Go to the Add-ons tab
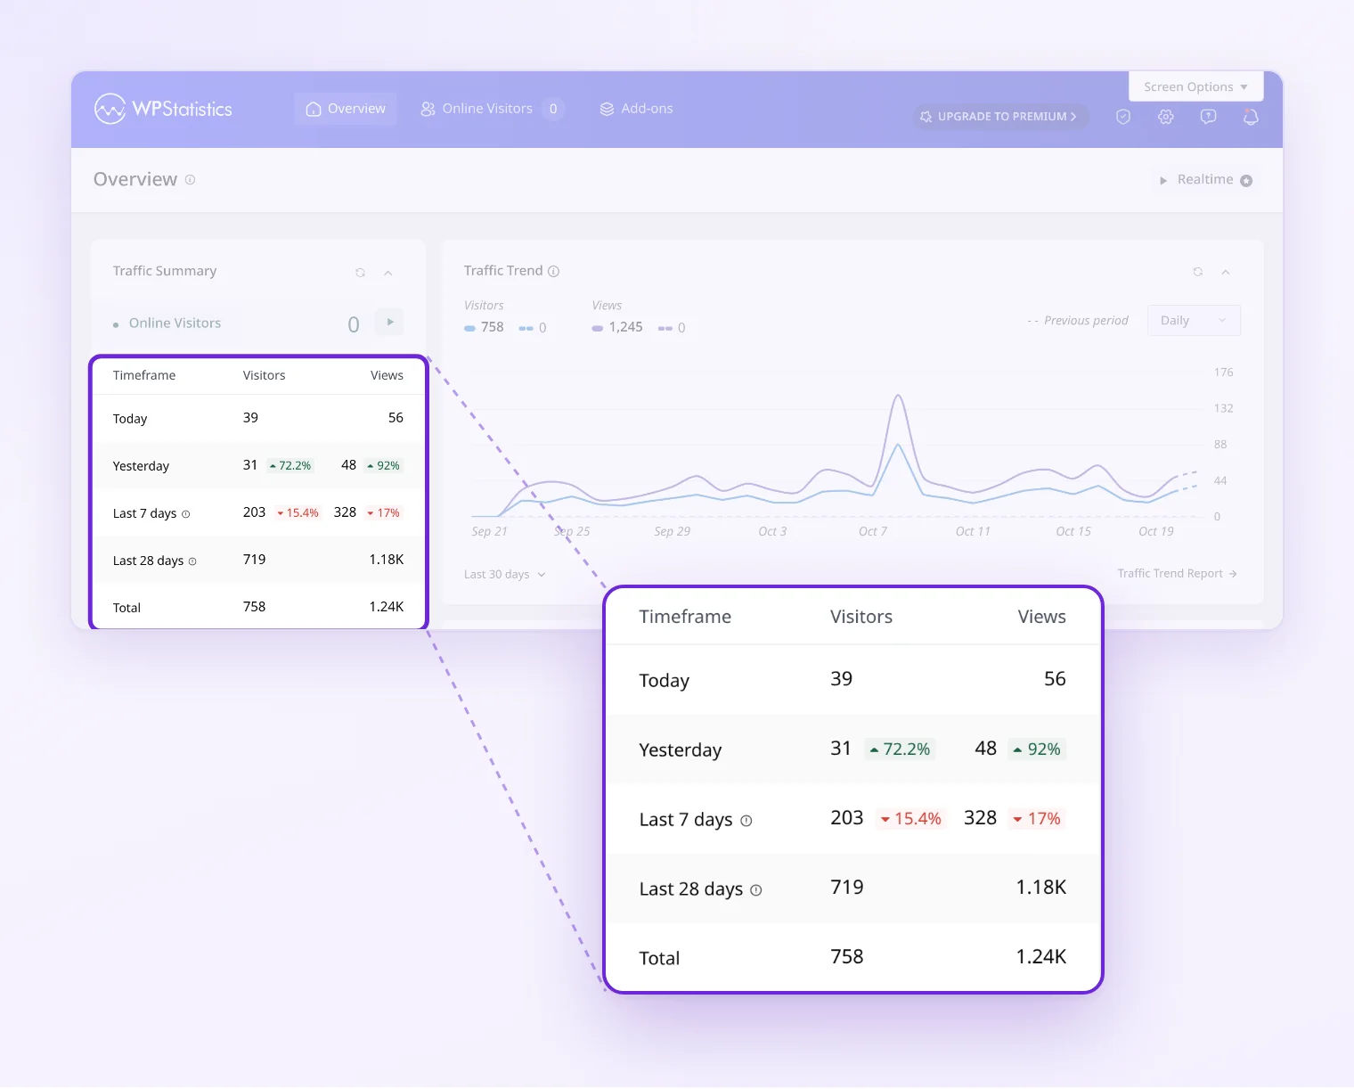This screenshot has width=1354, height=1089. (636, 109)
